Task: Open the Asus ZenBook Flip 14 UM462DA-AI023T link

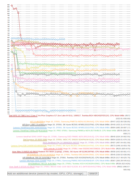Action: pos(61,143)
